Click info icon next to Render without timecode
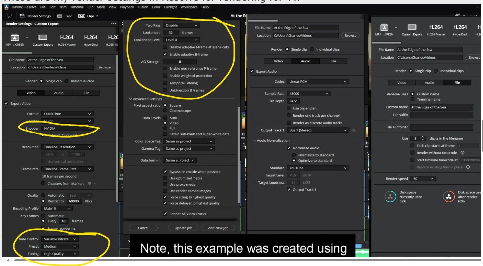Viewport: 483px width, 266px height. [463, 153]
